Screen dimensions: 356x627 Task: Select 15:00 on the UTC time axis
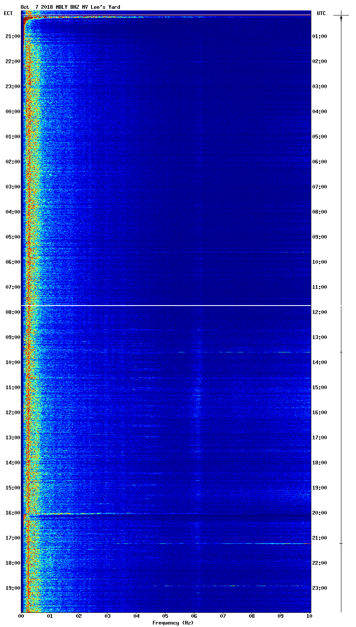point(320,387)
